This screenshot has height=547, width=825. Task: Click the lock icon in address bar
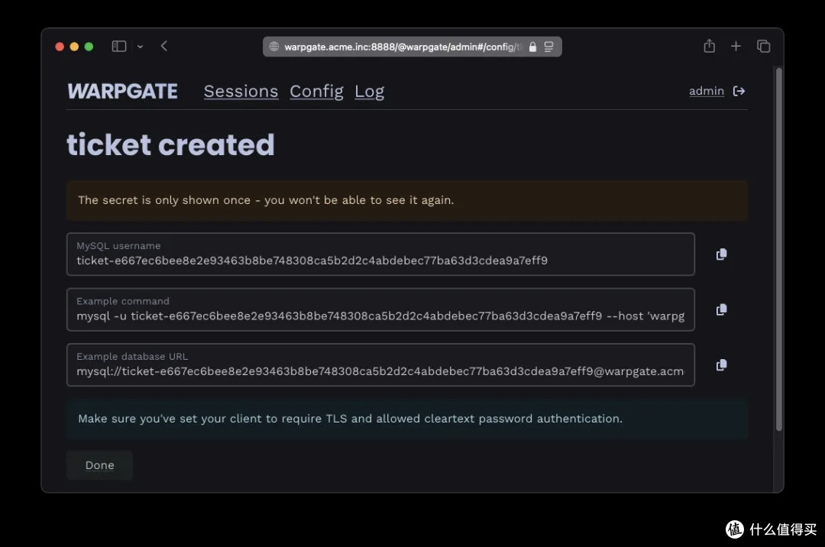[532, 47]
